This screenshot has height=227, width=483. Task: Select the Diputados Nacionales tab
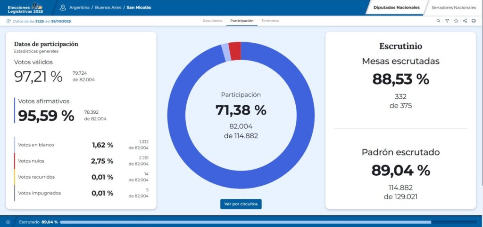396,8
